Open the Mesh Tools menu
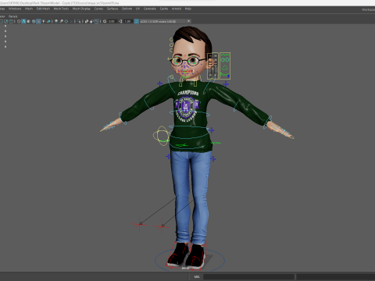This screenshot has height=281, width=375. [x=61, y=9]
